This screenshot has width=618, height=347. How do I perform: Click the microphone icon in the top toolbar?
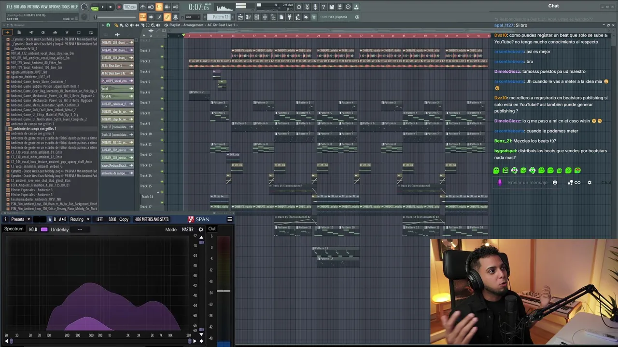tap(315, 7)
